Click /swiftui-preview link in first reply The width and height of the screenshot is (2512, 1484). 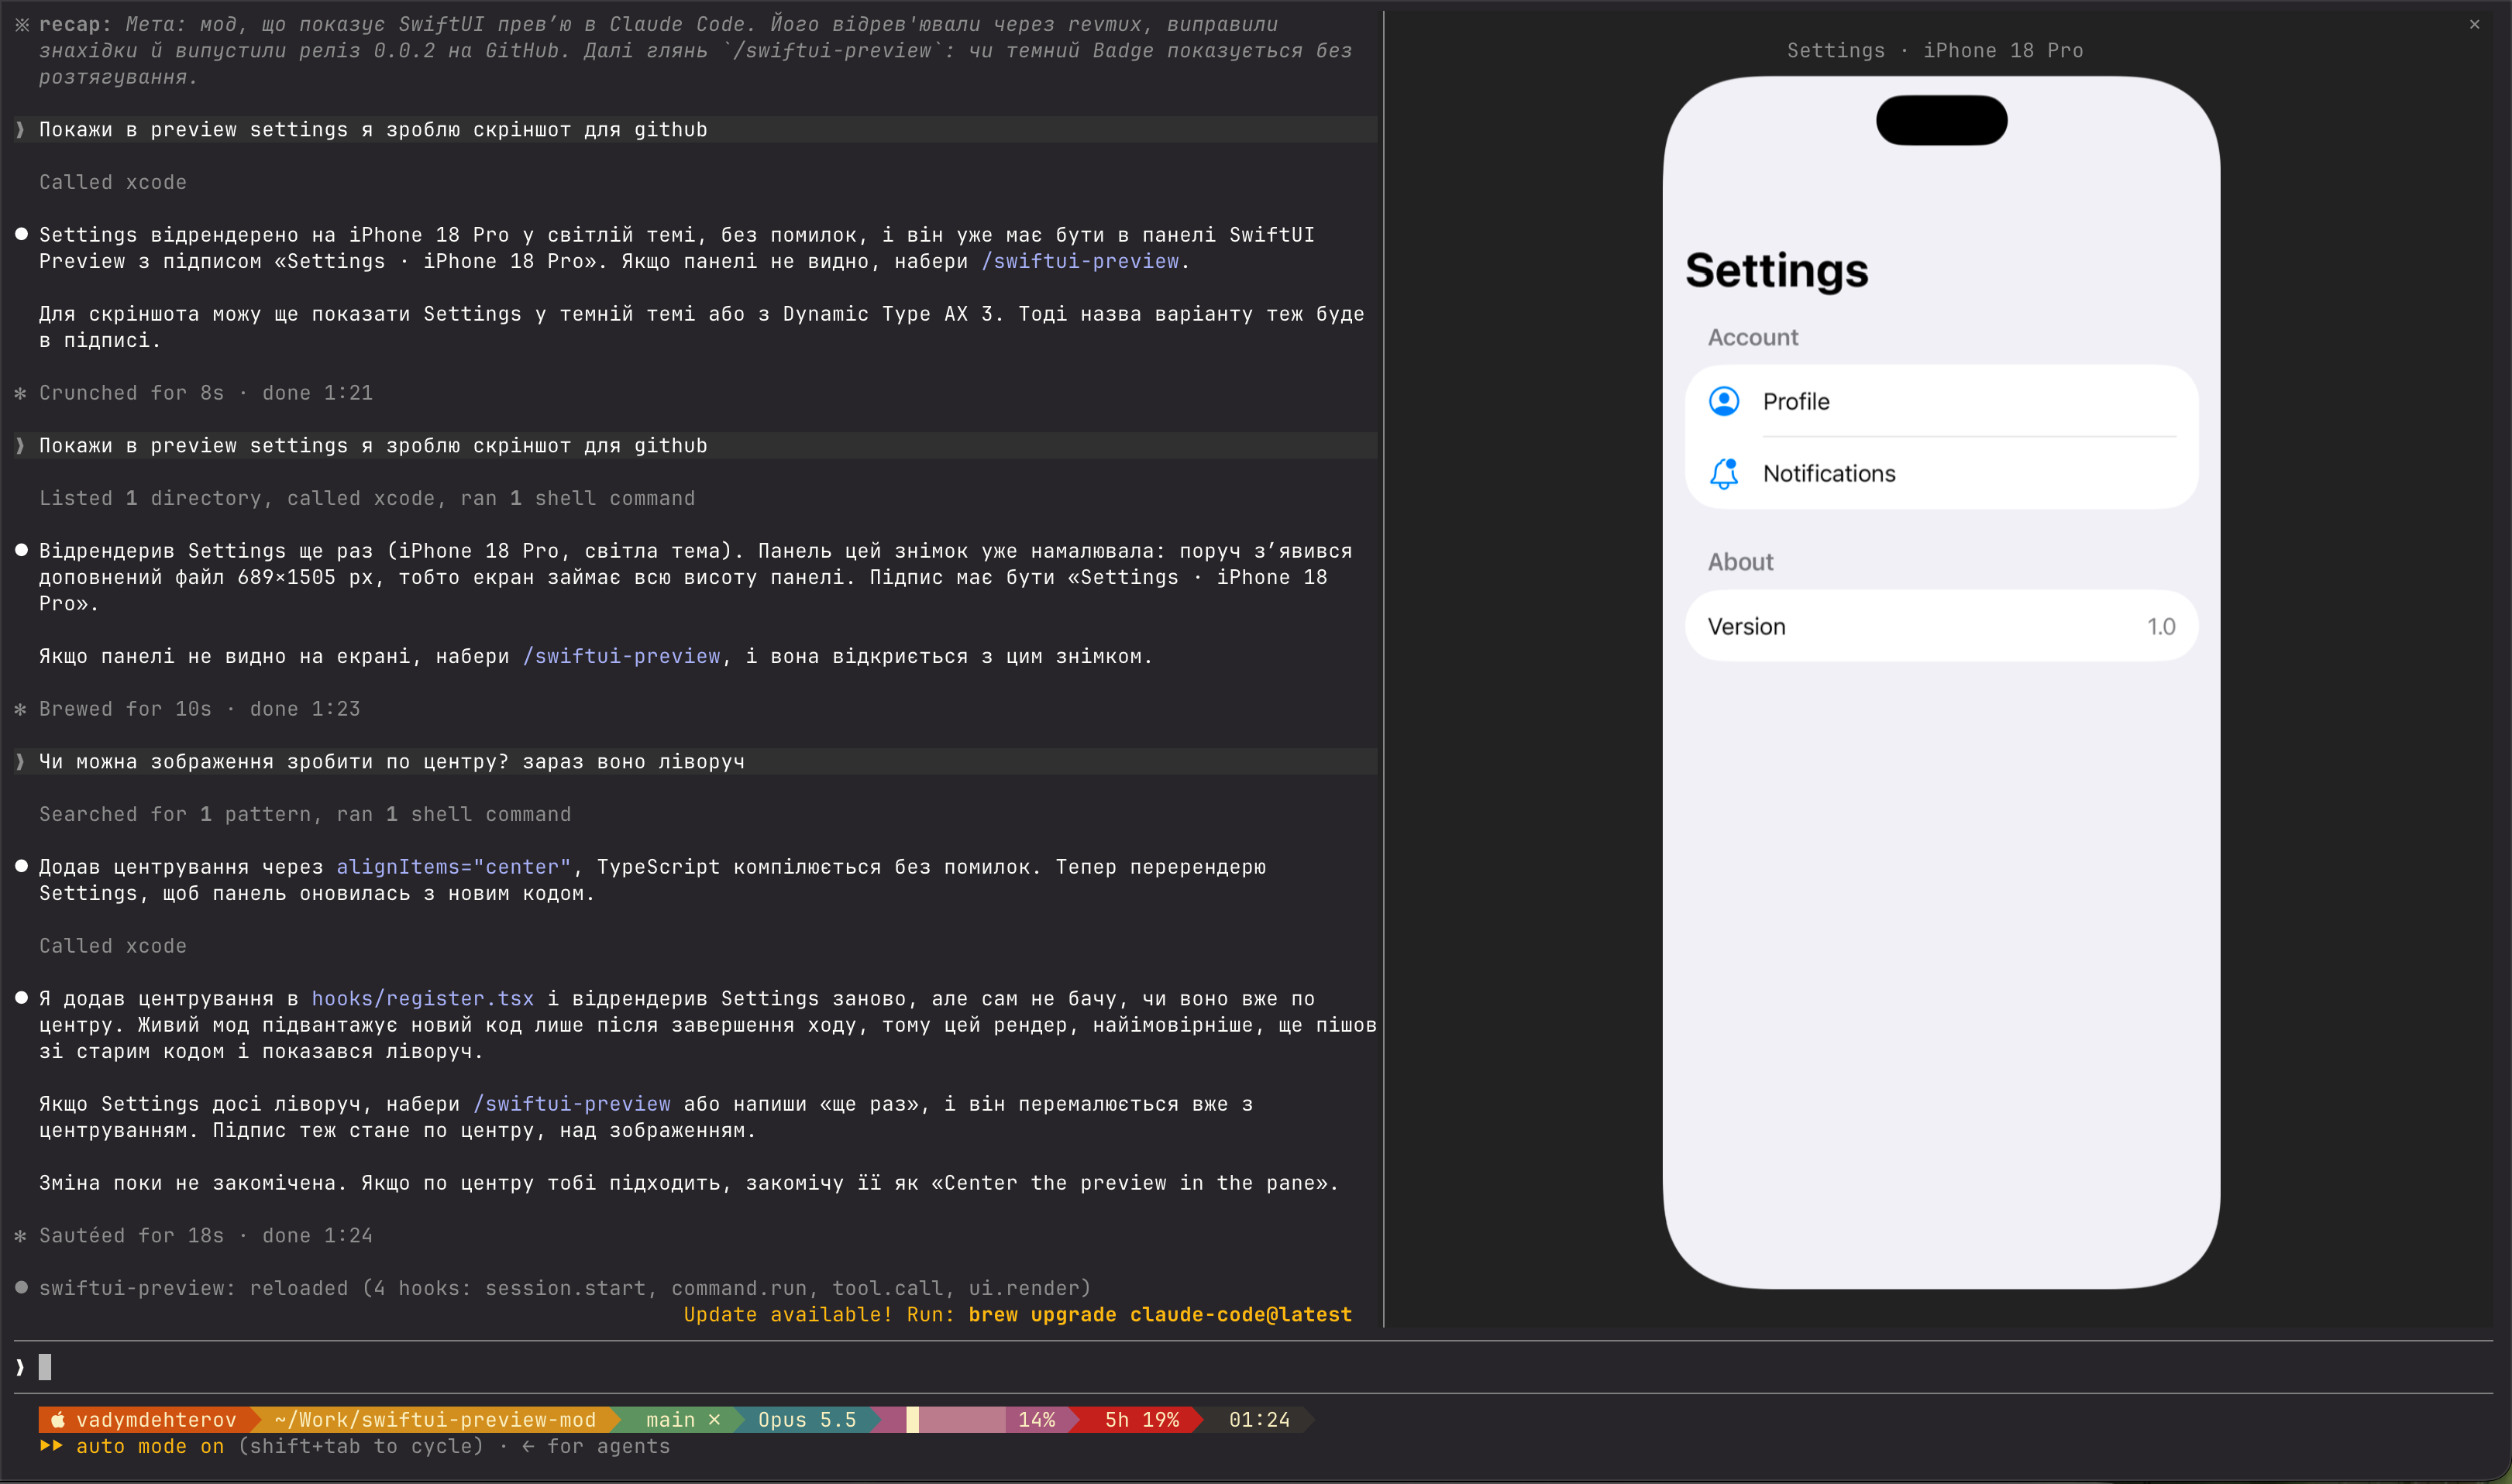click(1079, 261)
